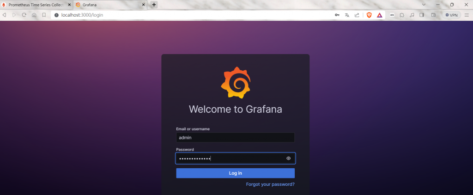Click the Log in button
473x195 pixels.
(235, 173)
